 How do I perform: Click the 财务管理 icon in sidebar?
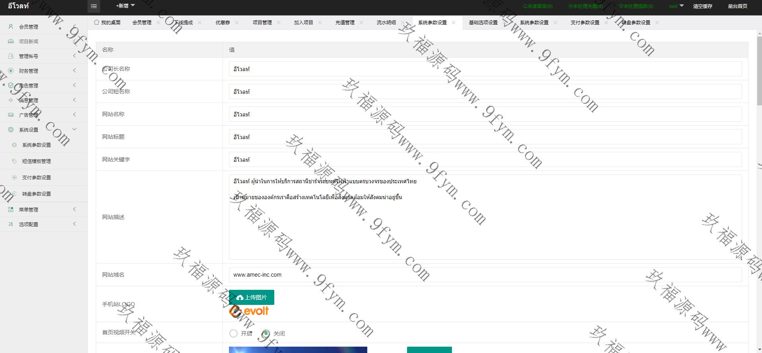coord(11,71)
